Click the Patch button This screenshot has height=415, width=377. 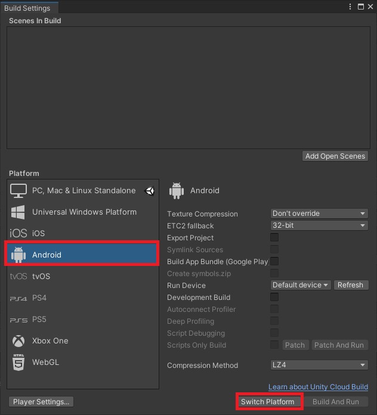(x=295, y=345)
